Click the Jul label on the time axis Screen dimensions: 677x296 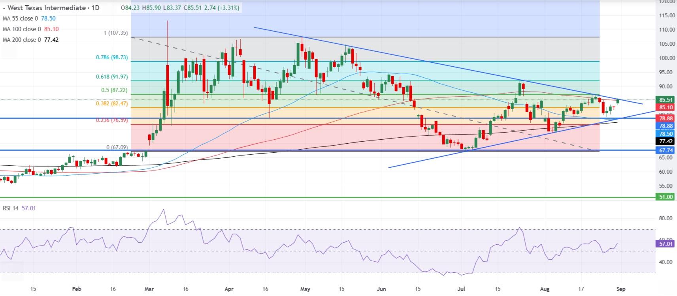click(x=461, y=289)
